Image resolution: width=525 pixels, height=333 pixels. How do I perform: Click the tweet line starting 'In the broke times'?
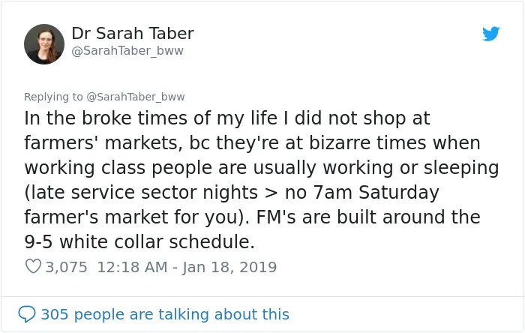(227, 118)
